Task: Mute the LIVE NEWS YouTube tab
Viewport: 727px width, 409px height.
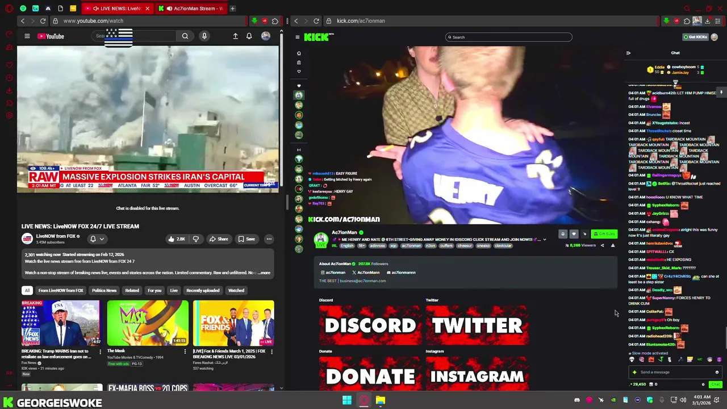Action: point(96,9)
